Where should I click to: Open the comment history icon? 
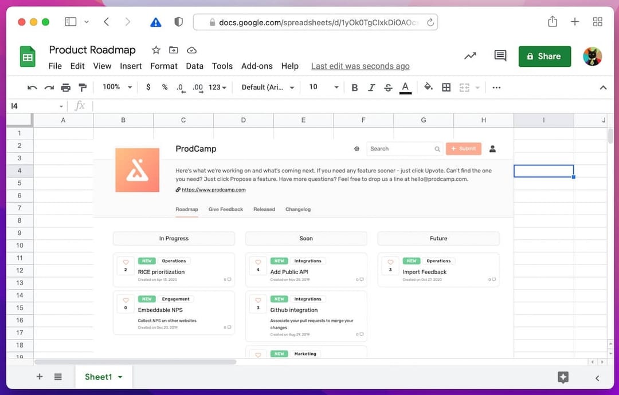click(500, 56)
